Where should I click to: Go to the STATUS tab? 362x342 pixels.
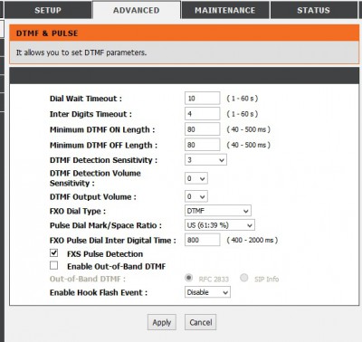313,10
